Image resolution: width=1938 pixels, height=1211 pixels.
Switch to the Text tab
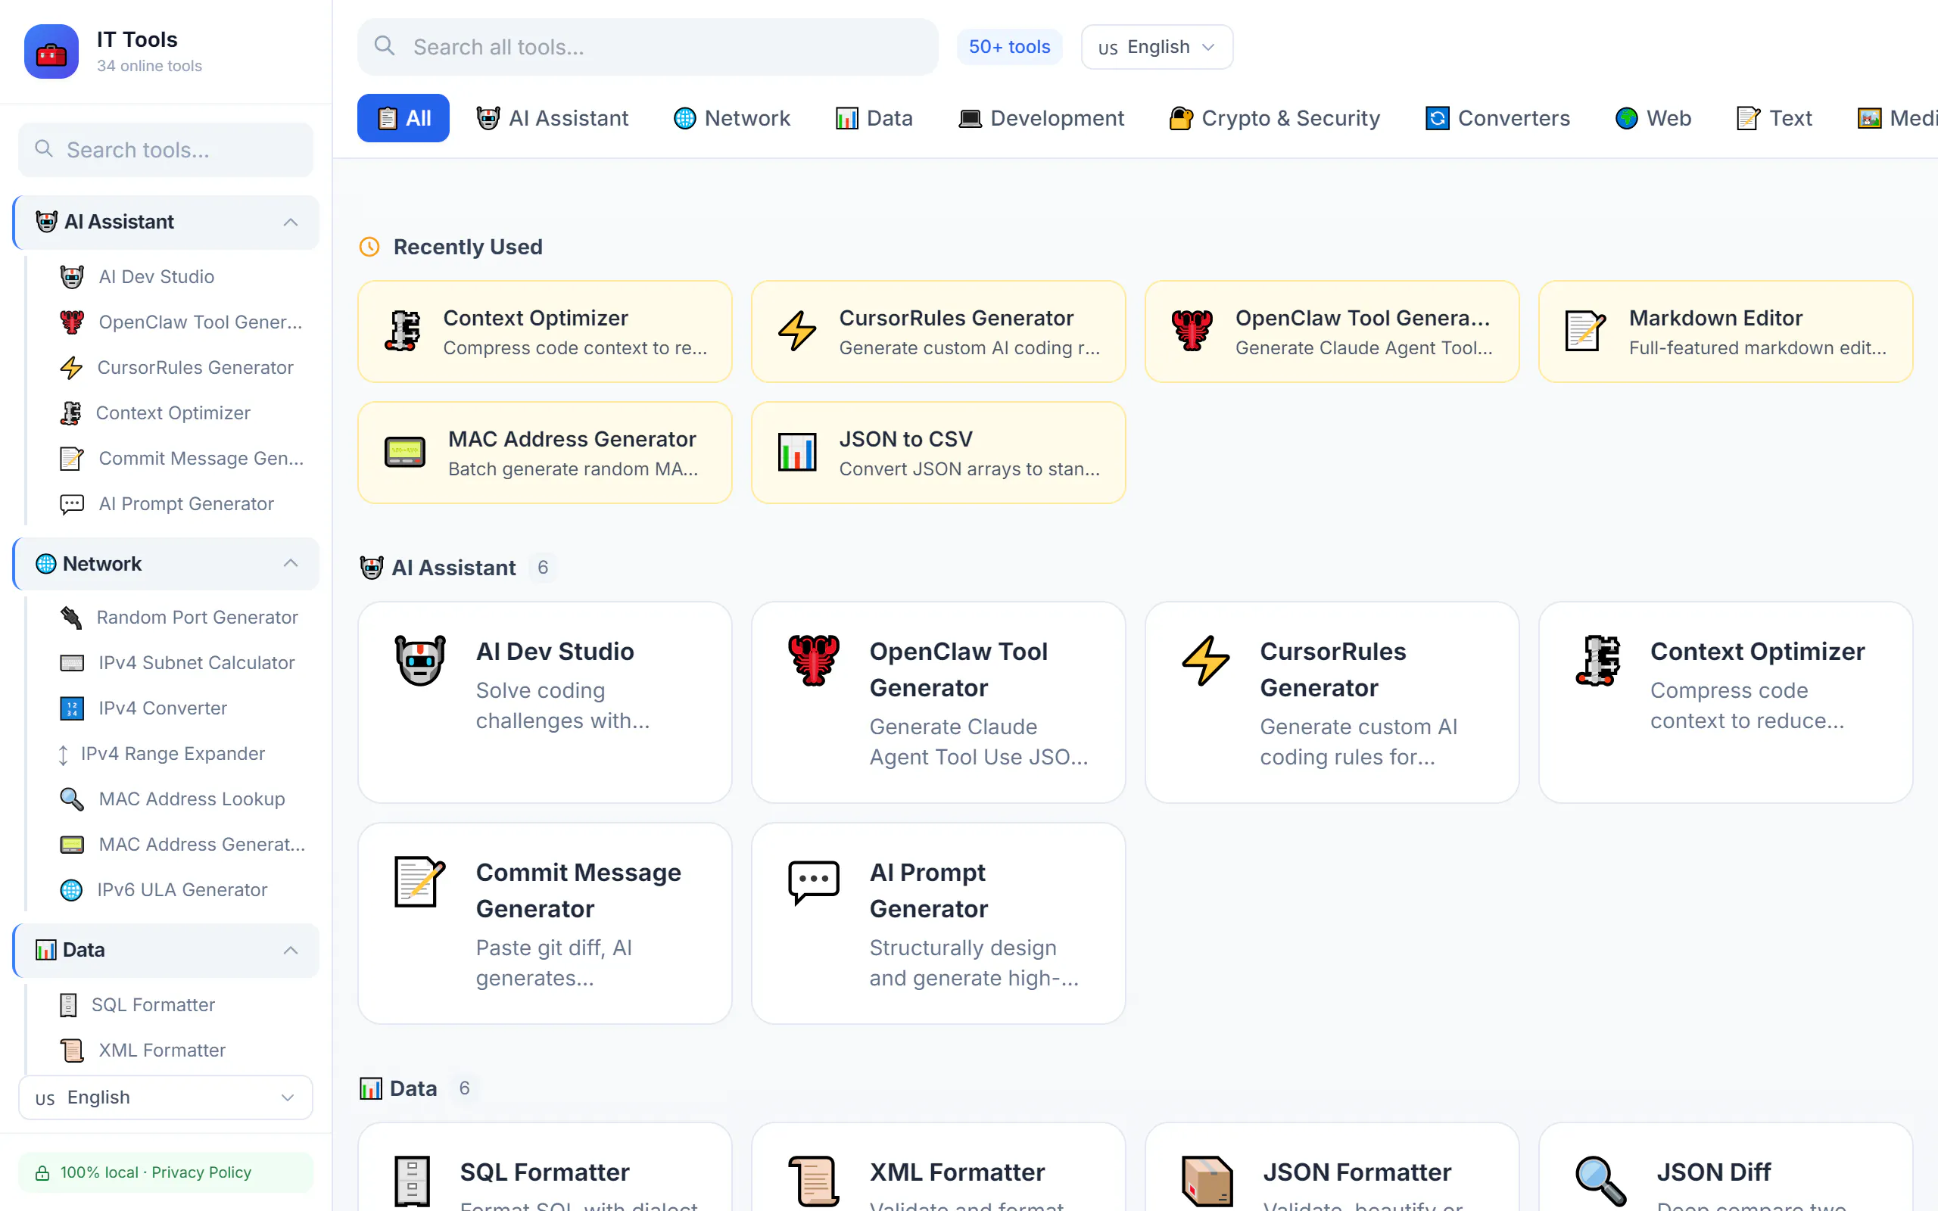[x=1774, y=119]
